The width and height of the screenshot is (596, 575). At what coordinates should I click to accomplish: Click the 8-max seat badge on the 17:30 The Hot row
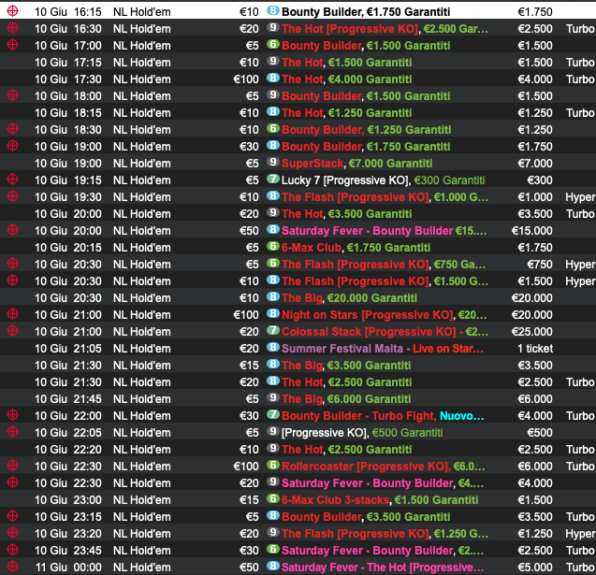pyautogui.click(x=273, y=78)
